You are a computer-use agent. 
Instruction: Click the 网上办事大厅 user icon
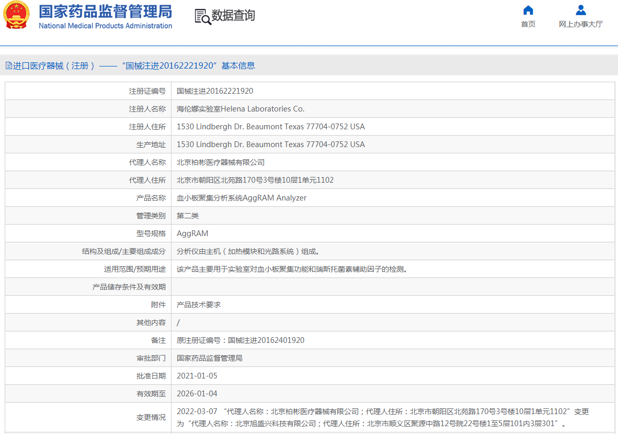coord(580,10)
